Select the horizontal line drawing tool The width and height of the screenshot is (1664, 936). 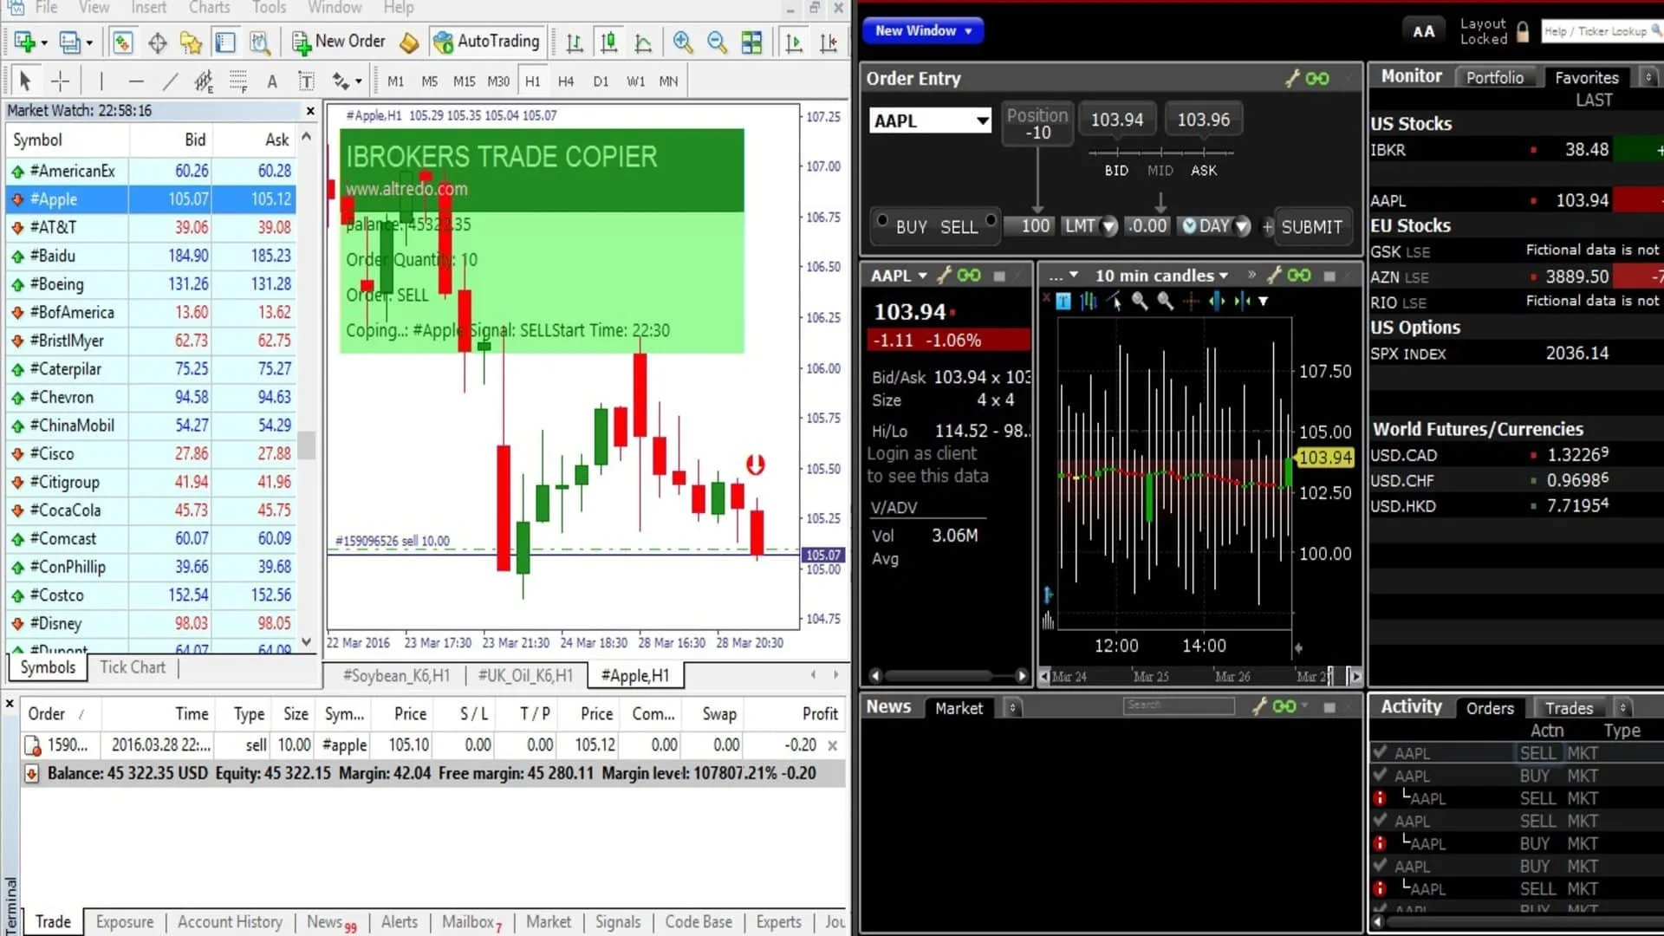[136, 81]
